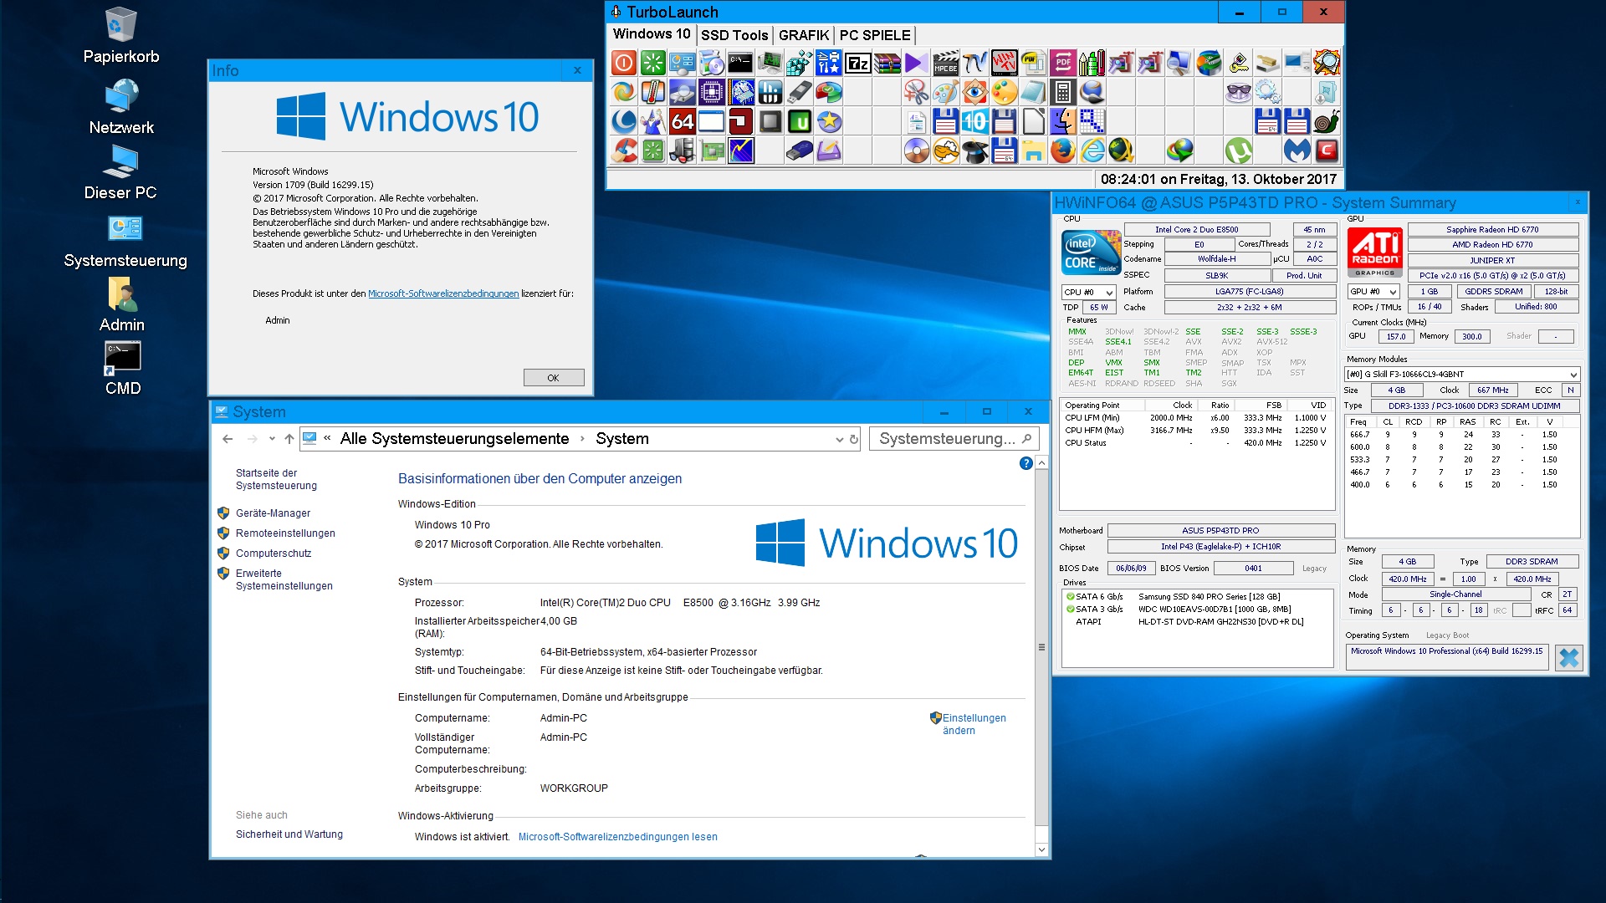Go to Startseite der Systemsteuerung
Viewport: 1606px width, 903px height.
[x=276, y=479]
